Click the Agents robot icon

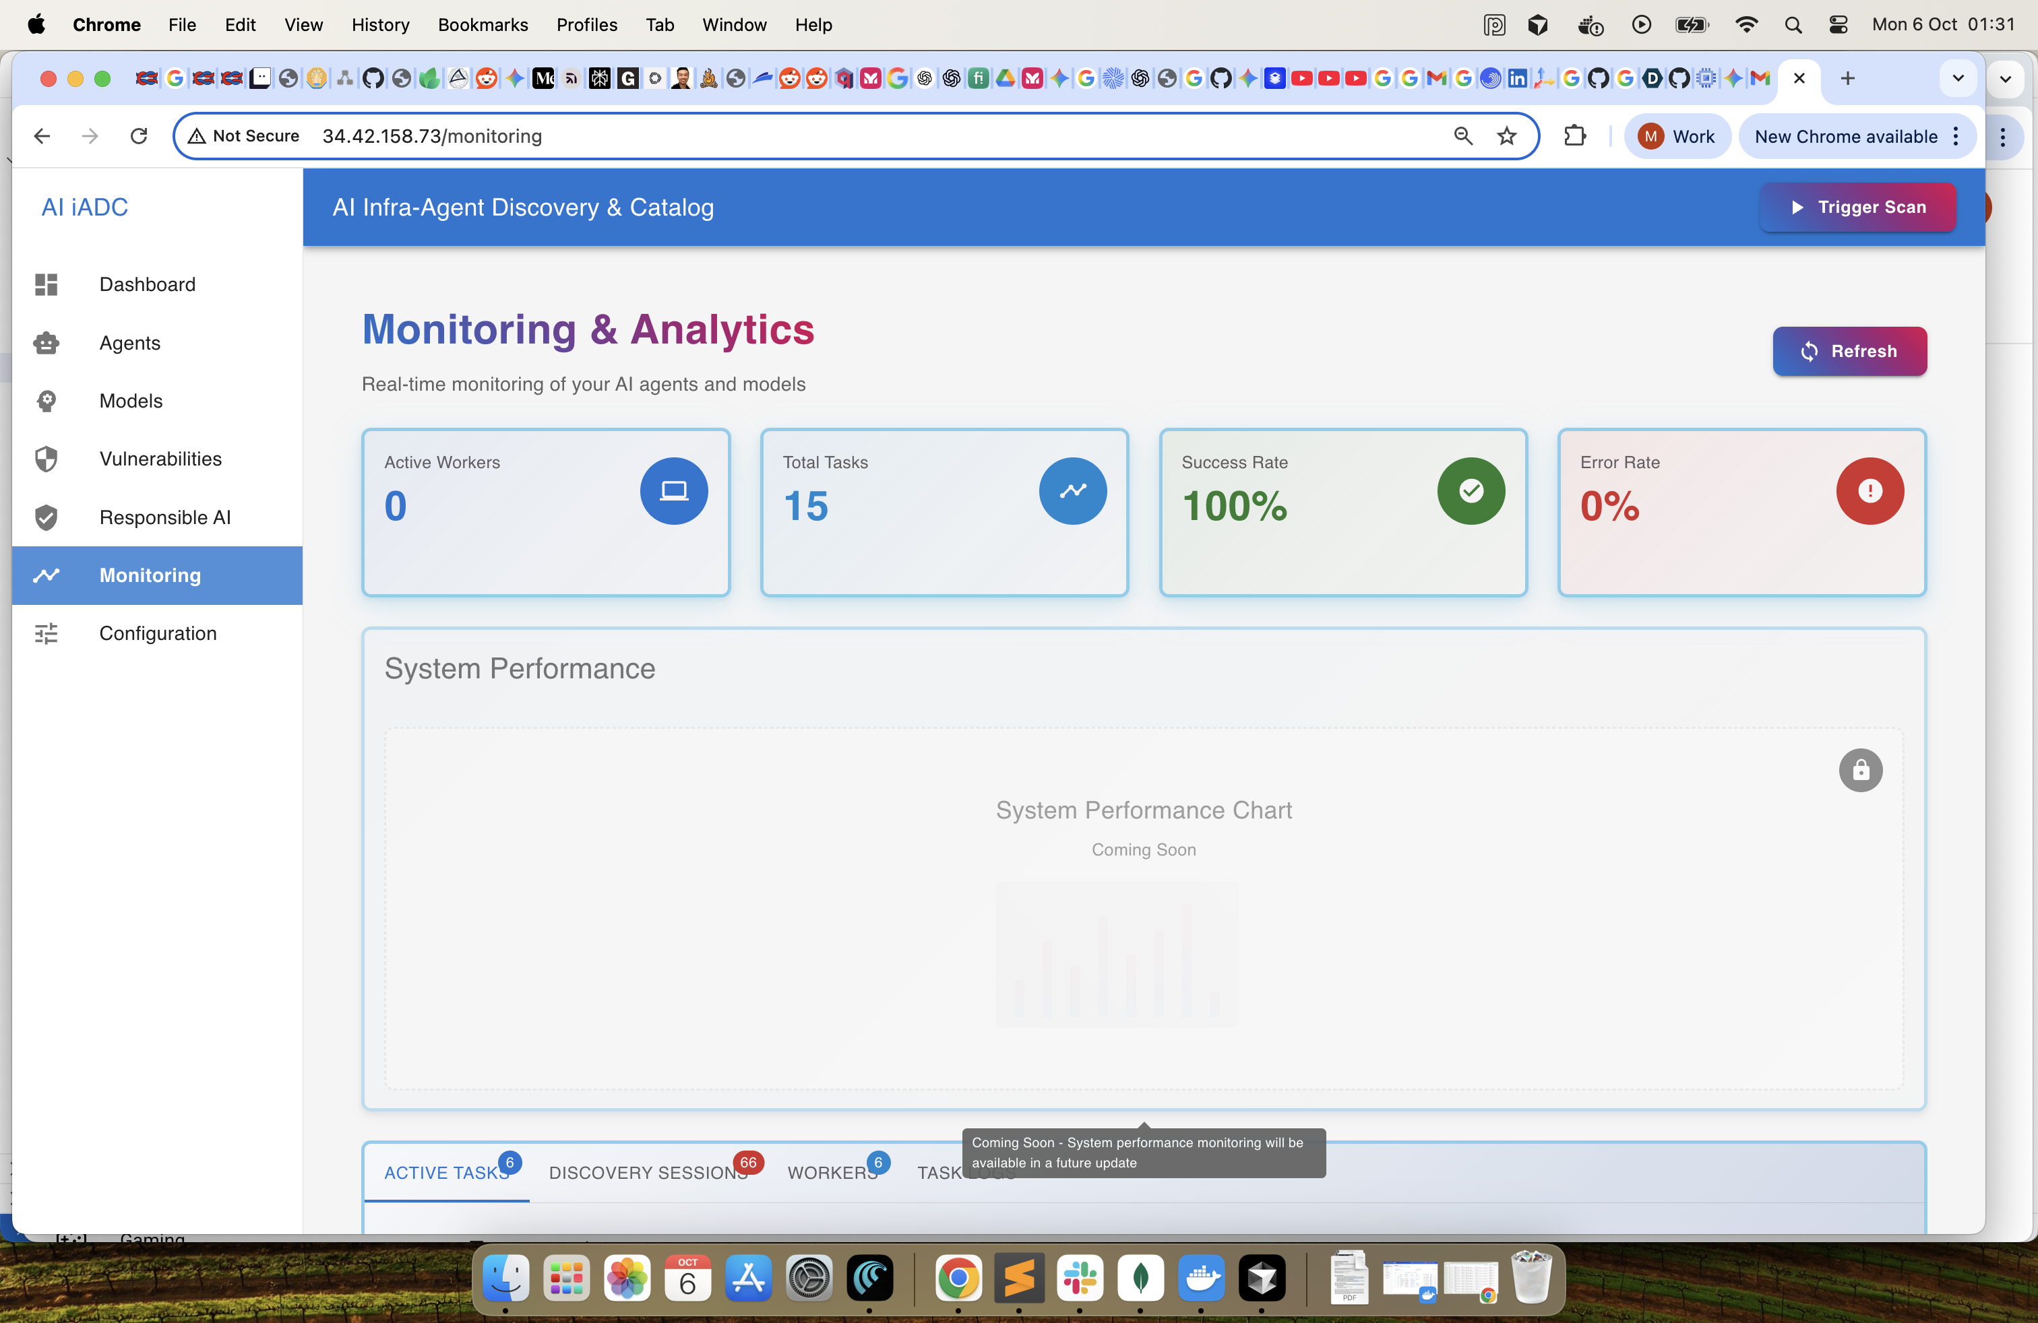[x=47, y=343]
